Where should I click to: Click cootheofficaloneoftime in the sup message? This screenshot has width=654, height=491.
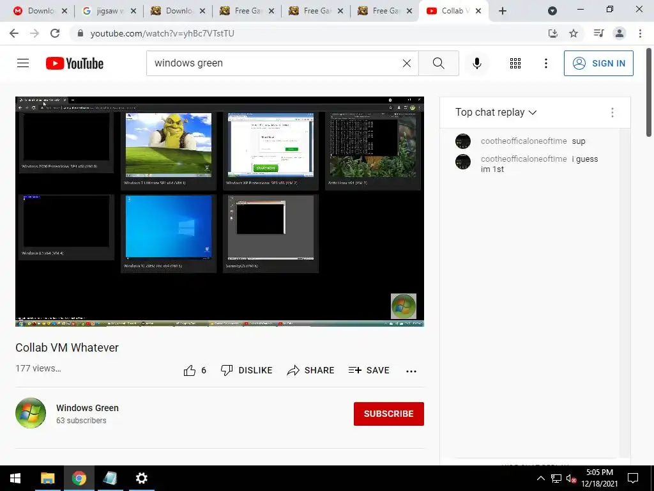(524, 141)
